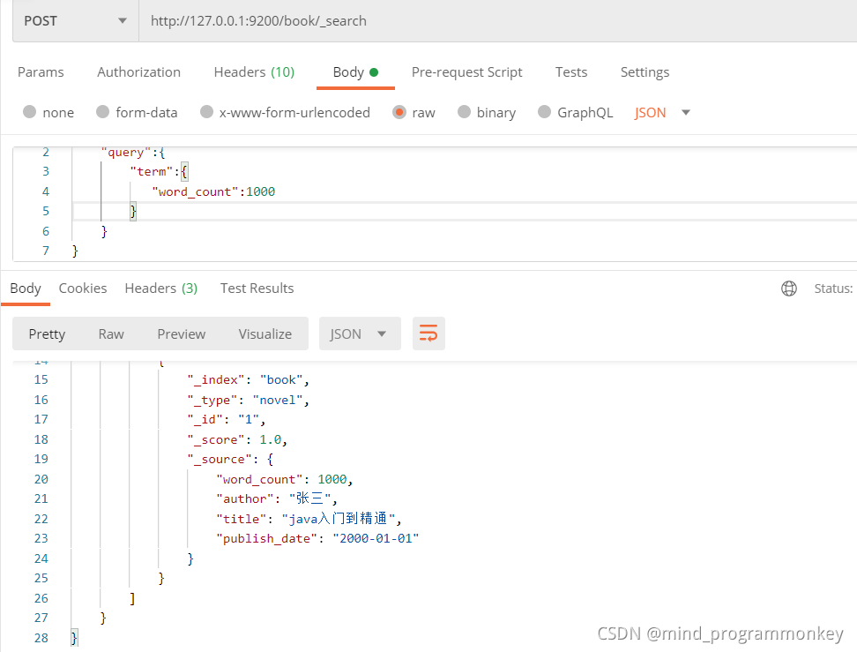Click the "_id": "1" response line
This screenshot has width=857, height=652.
[227, 420]
